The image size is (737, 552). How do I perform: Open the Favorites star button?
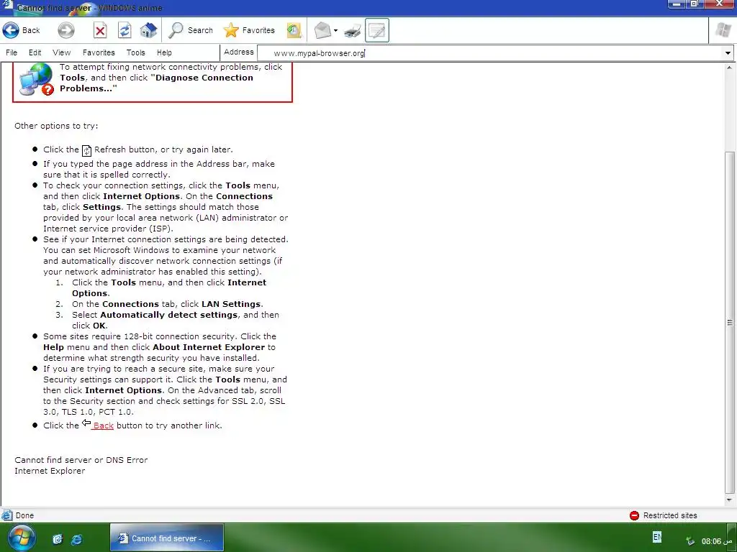point(249,30)
